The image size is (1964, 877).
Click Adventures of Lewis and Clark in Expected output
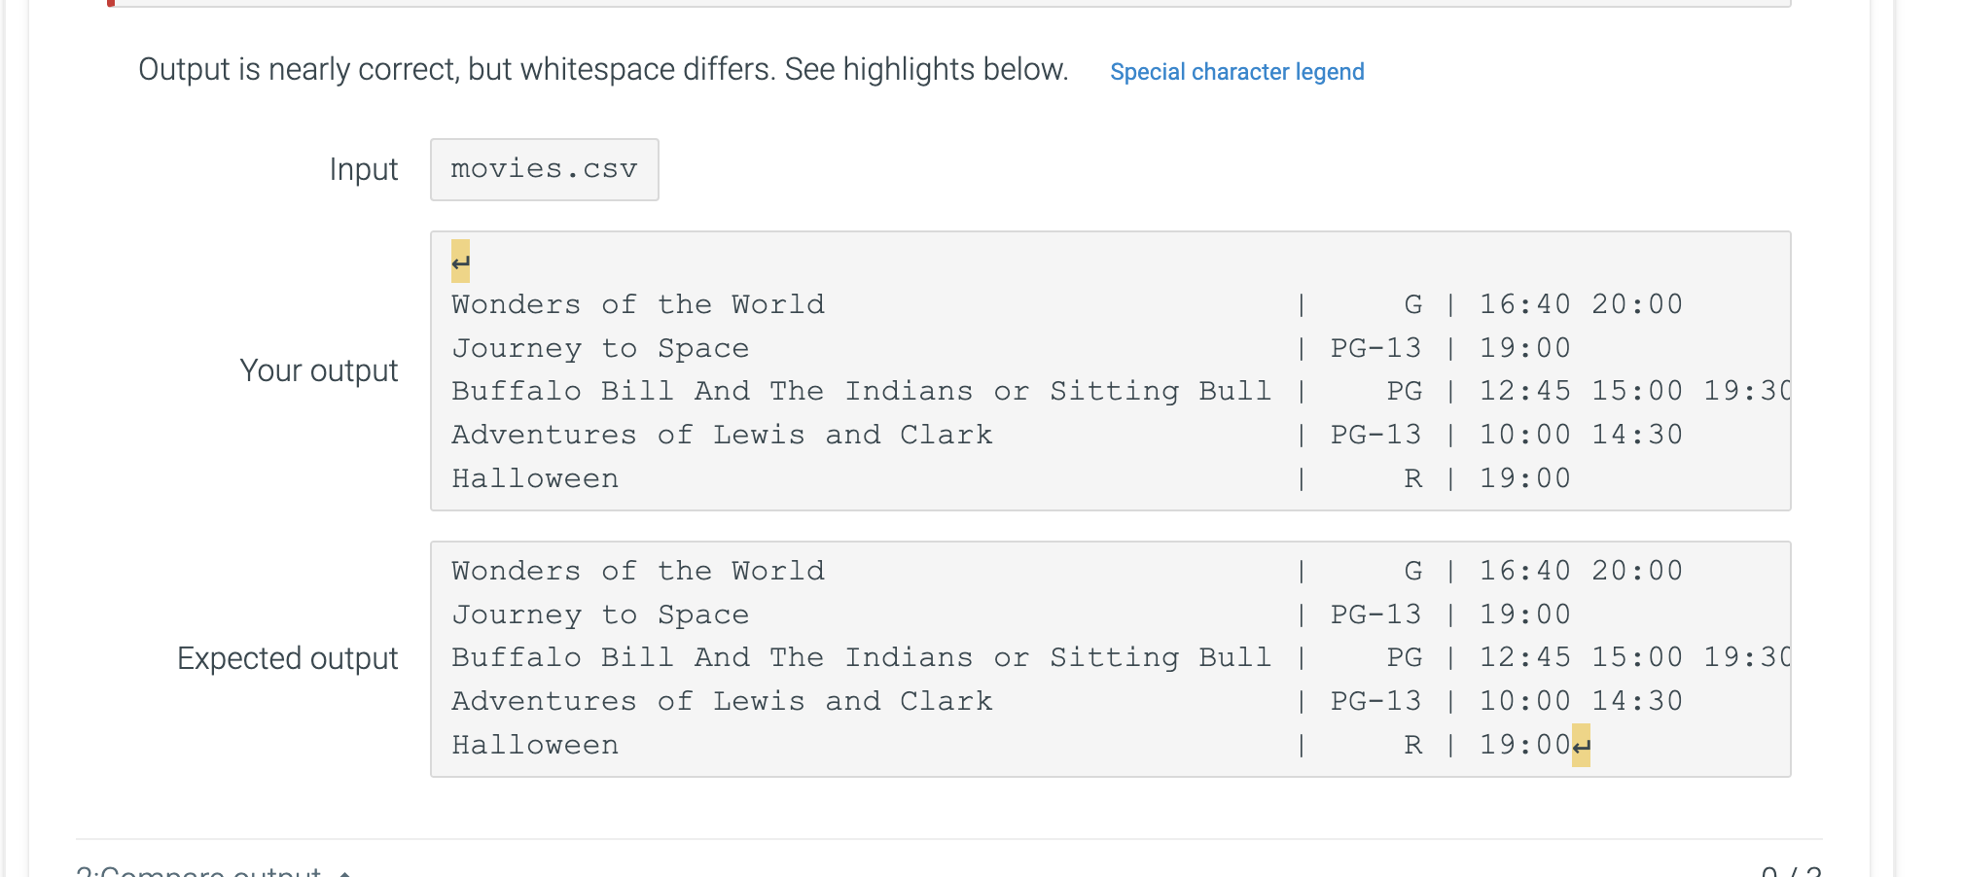point(722,700)
